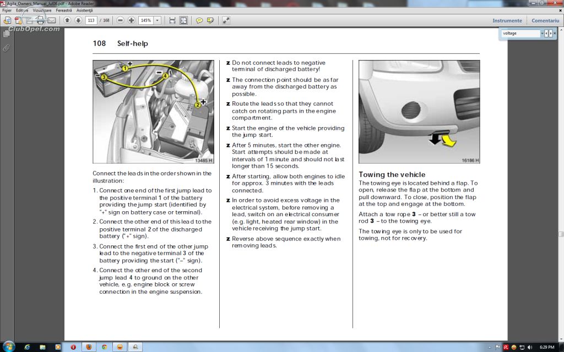The width and height of the screenshot is (564, 352).
Task: Click the battery jump leads illustration
Action: [153, 112]
